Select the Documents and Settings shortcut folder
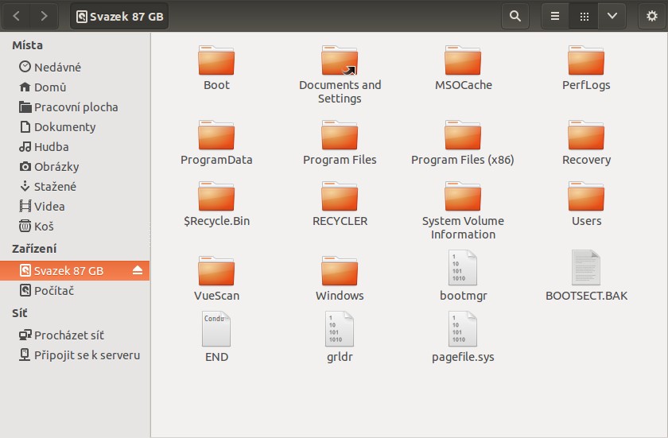Screen dimensions: 668x438 (x=340, y=61)
